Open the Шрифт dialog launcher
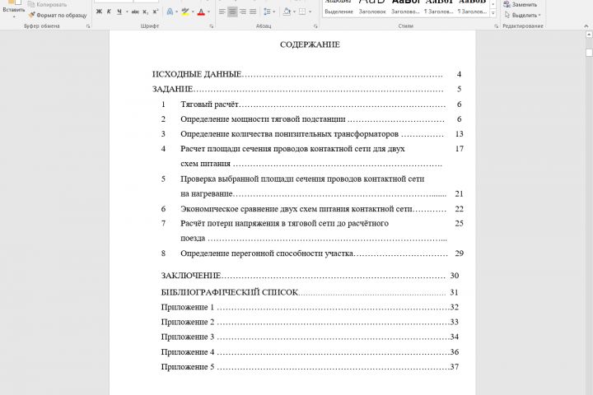Screen dimensions: 593x395 212,26
